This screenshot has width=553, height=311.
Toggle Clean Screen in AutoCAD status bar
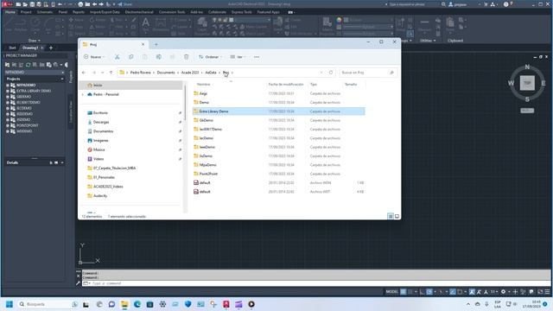pos(540,292)
